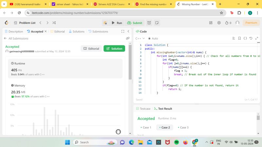This screenshot has width=262, height=147.
Task: Click the reset code arrow icon
Action: pyautogui.click(x=251, y=38)
